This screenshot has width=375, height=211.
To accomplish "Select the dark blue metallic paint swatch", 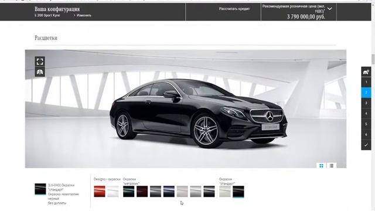I will click(x=169, y=192).
